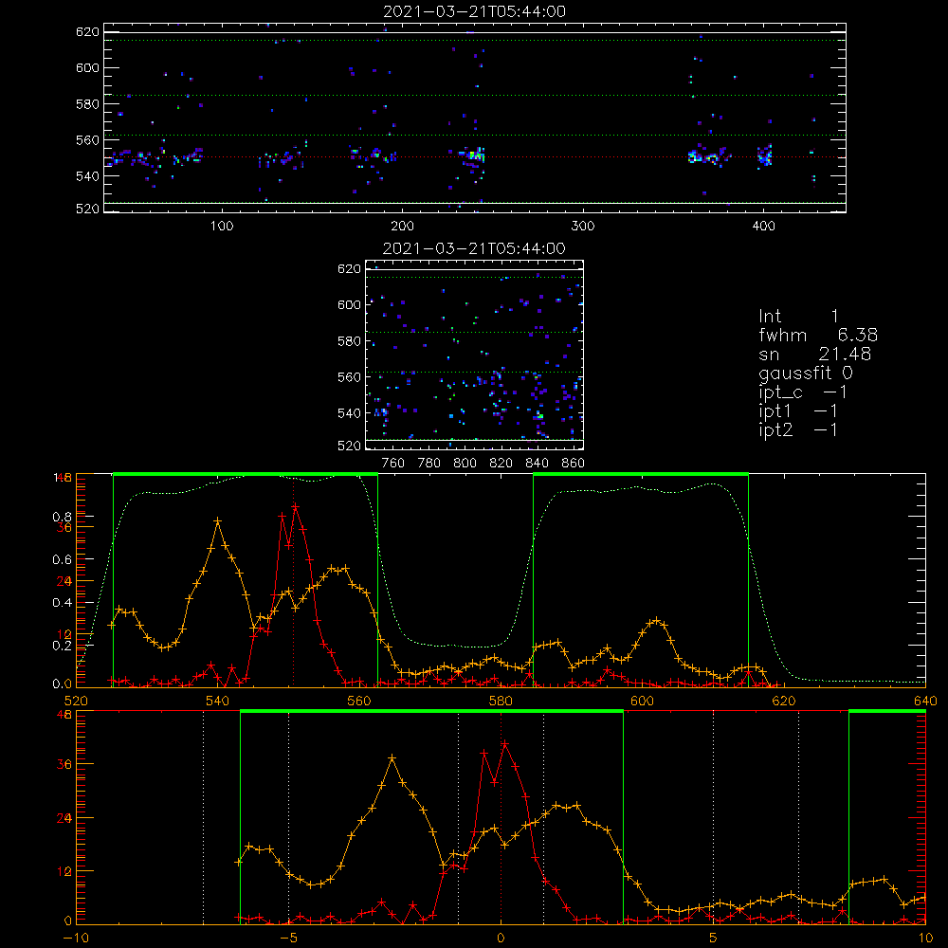The width and height of the screenshot is (948, 948).
Task: Click the 860 tick label of the middle plot
Action: (574, 463)
